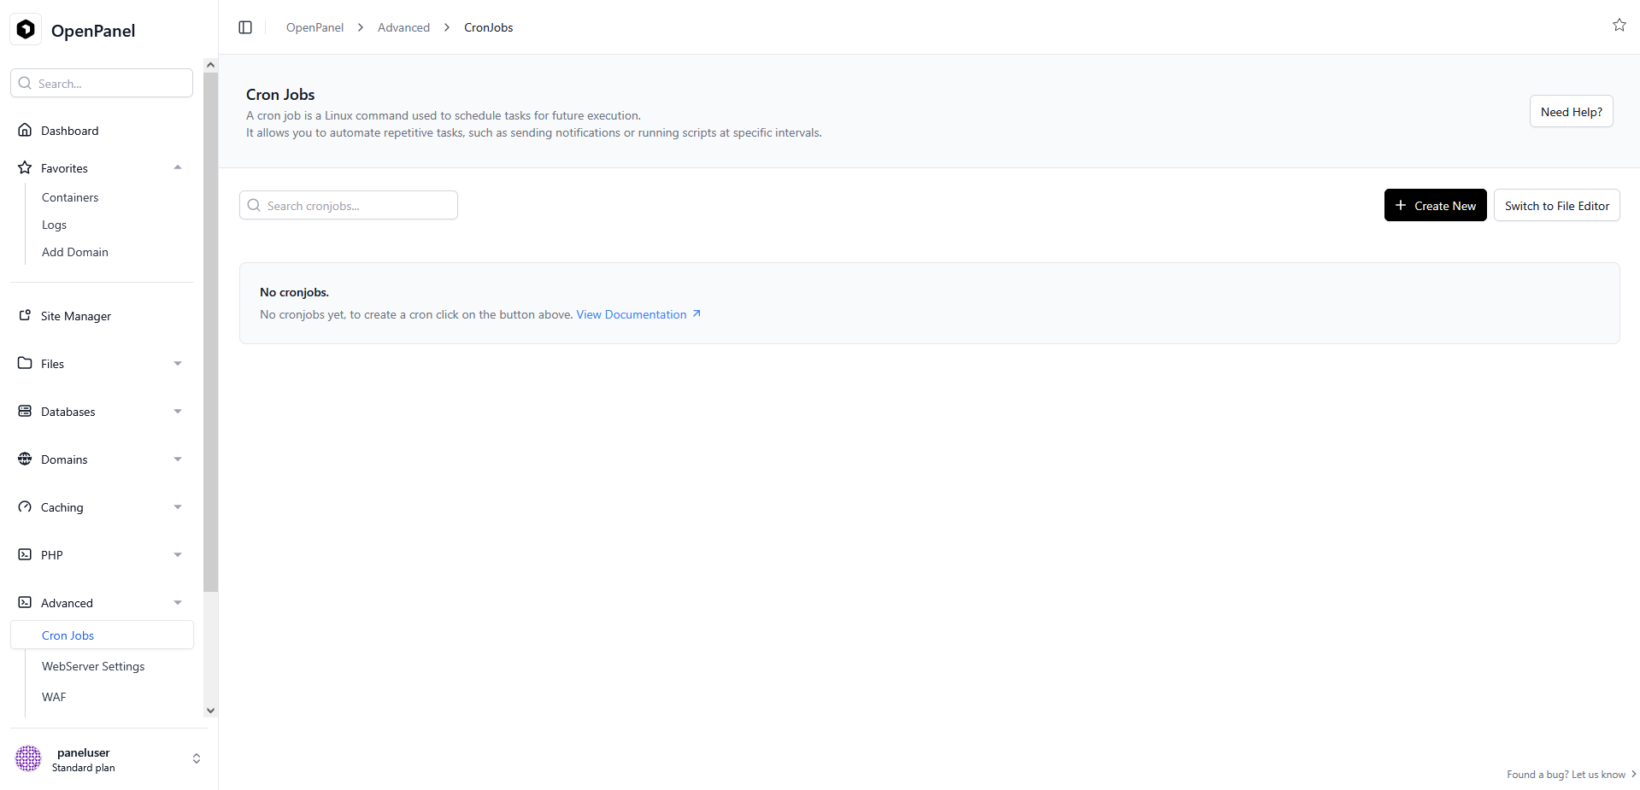Click the paneluser avatar image
The image size is (1640, 790).
coord(28,758)
